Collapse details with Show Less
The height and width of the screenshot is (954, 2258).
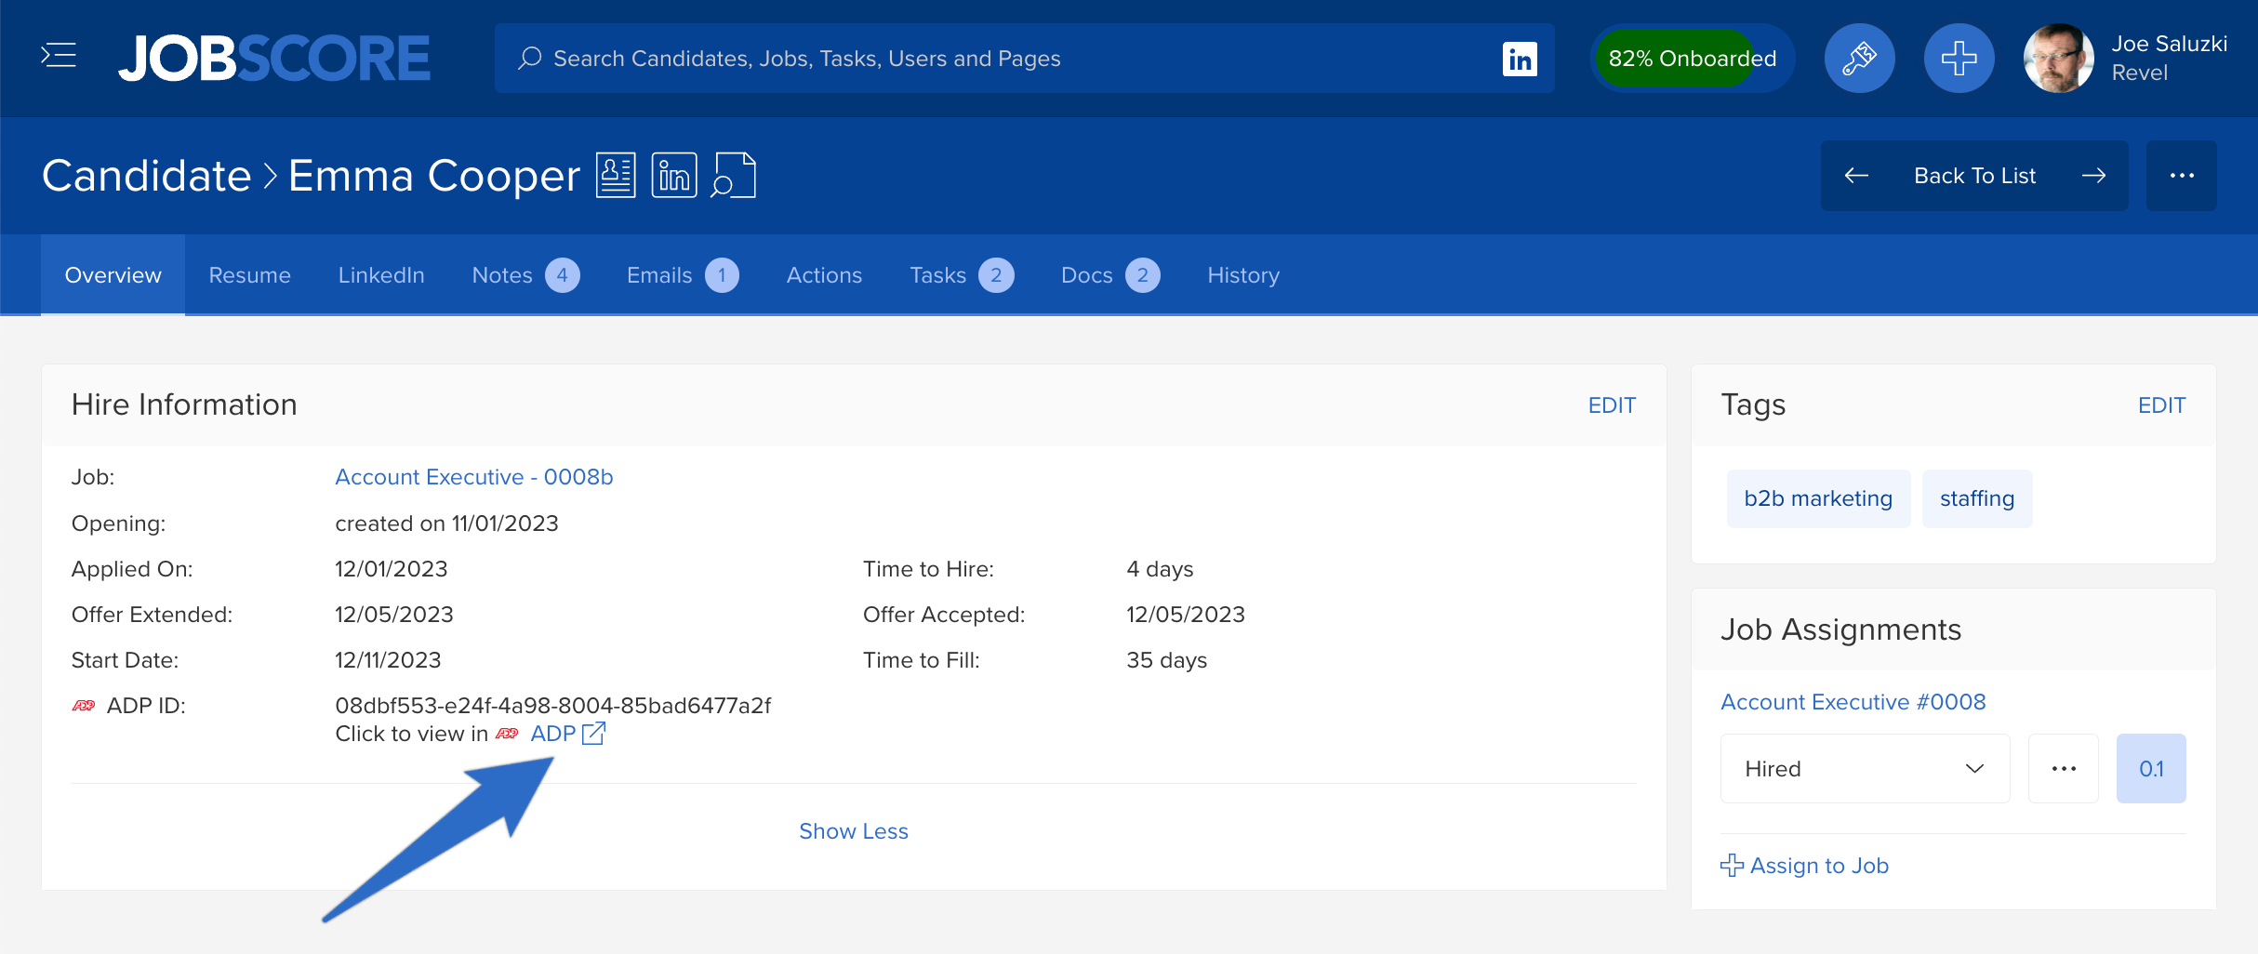pyautogui.click(x=854, y=831)
